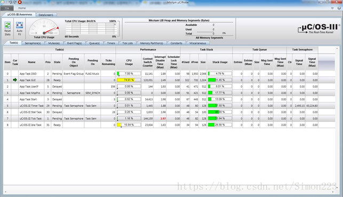Select the uC/OS-III Idle Task name cell
The width and height of the screenshot is (343, 197).
click(31, 125)
